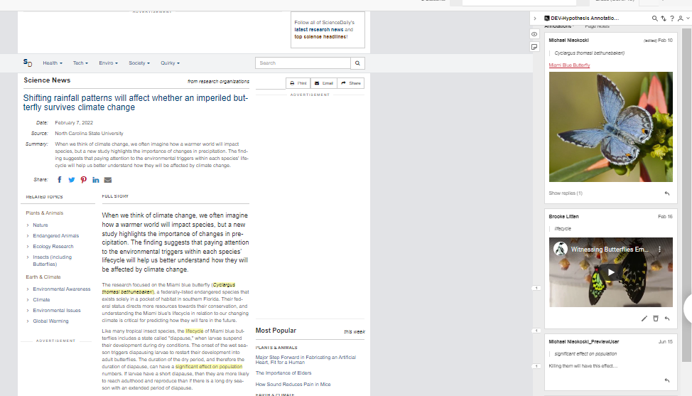692x396 pixels.
Task: Click the bucket marker beside the 'Killing them' note
Action: (x=536, y=366)
